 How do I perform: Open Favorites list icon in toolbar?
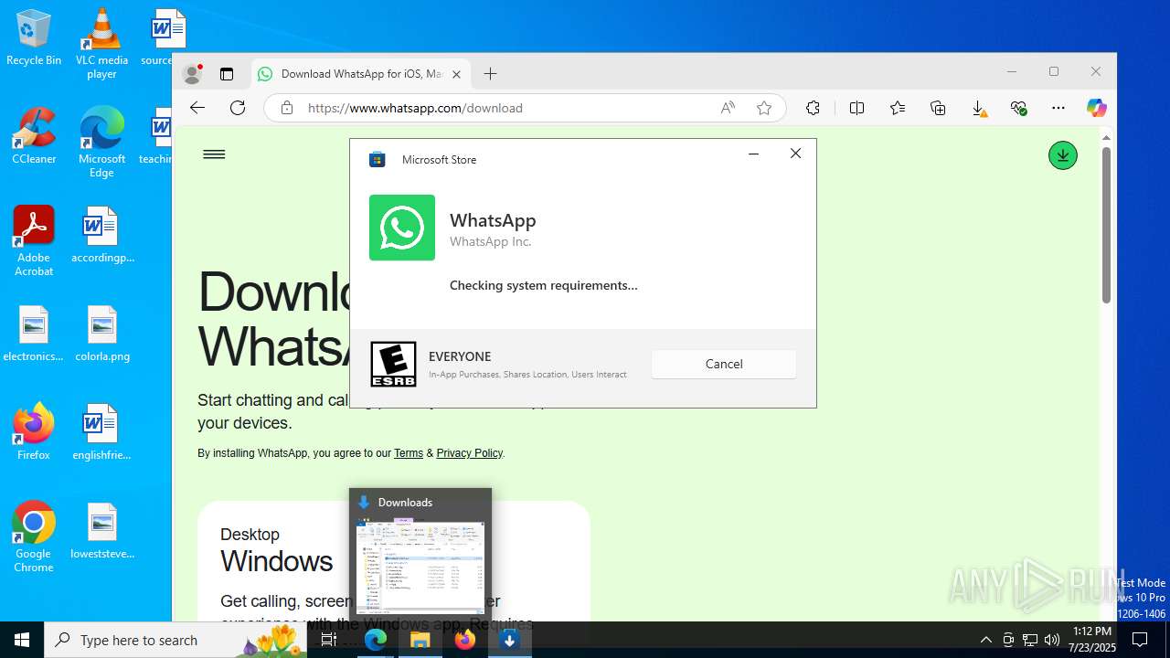898,108
